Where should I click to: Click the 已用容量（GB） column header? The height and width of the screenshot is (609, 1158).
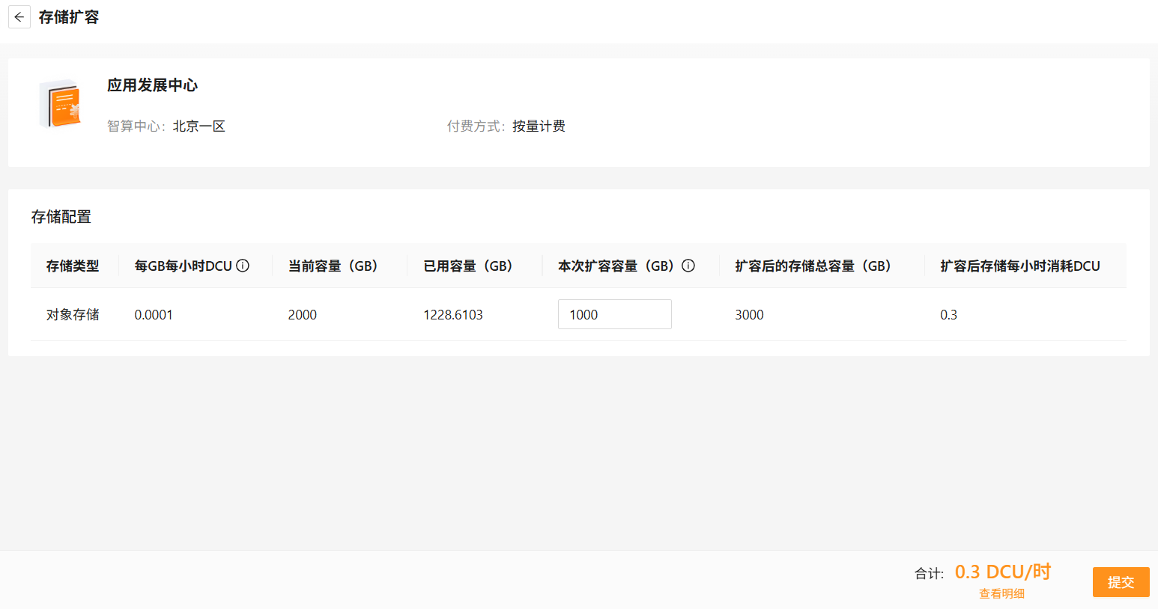pyautogui.click(x=467, y=266)
